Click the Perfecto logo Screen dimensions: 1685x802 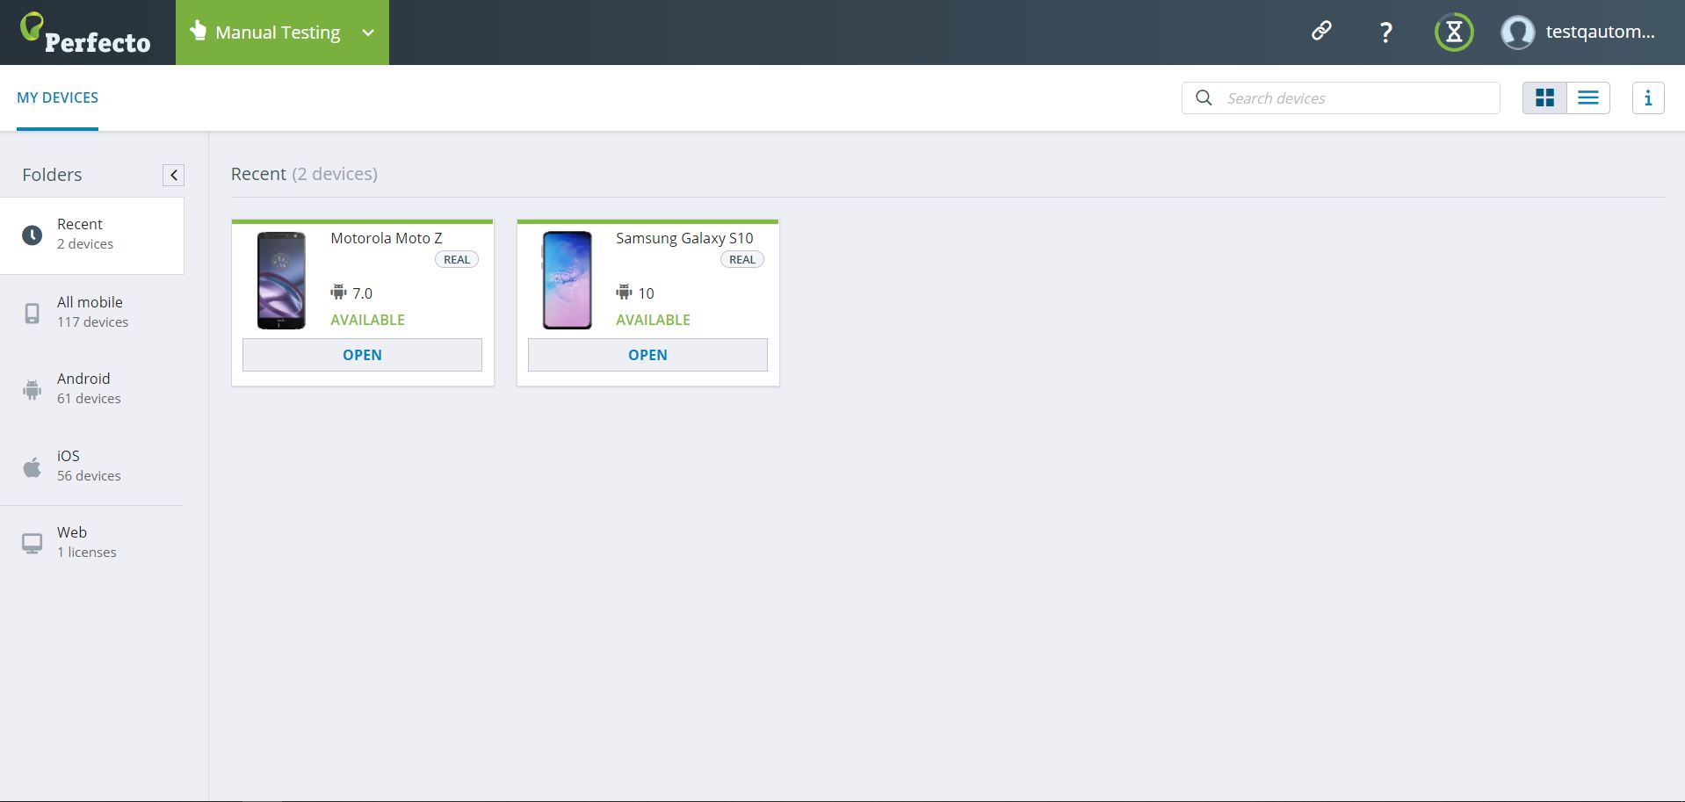(x=85, y=33)
